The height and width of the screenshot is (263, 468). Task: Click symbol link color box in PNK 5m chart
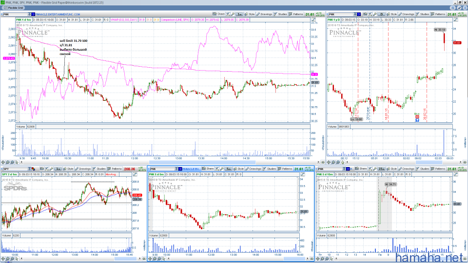pos(180,169)
